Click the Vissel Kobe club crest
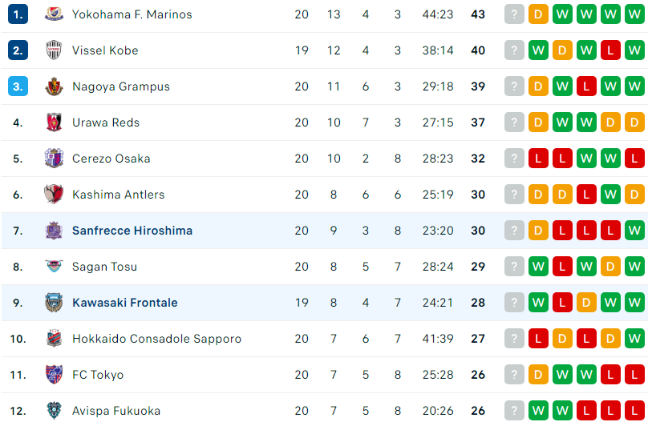The width and height of the screenshot is (648, 426). pos(54,50)
